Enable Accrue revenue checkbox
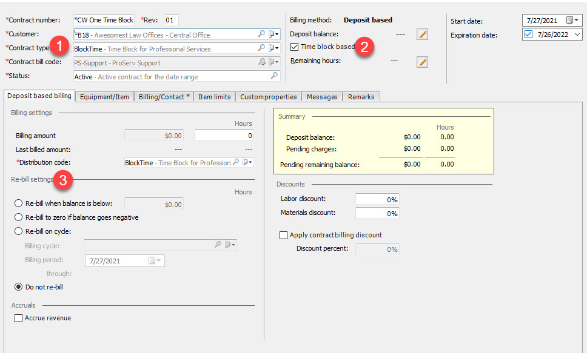 (x=18, y=318)
